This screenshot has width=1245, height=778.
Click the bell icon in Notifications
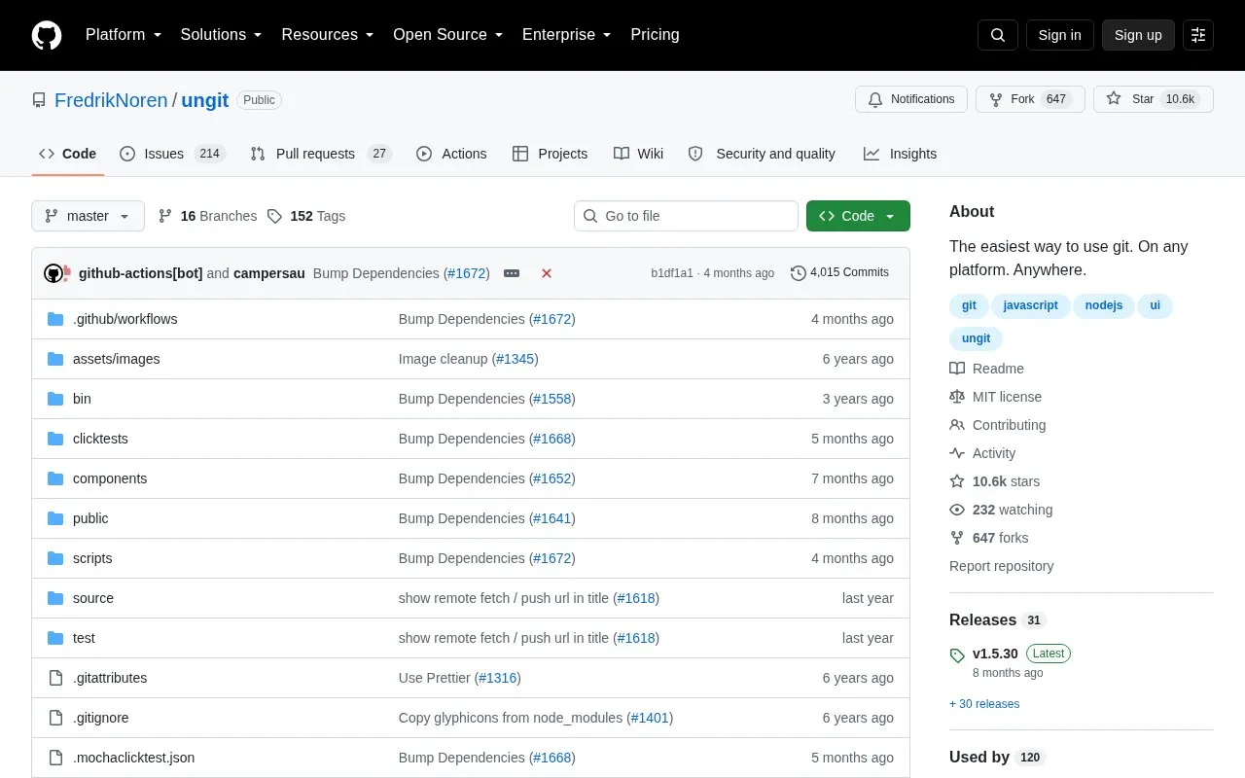875,99
